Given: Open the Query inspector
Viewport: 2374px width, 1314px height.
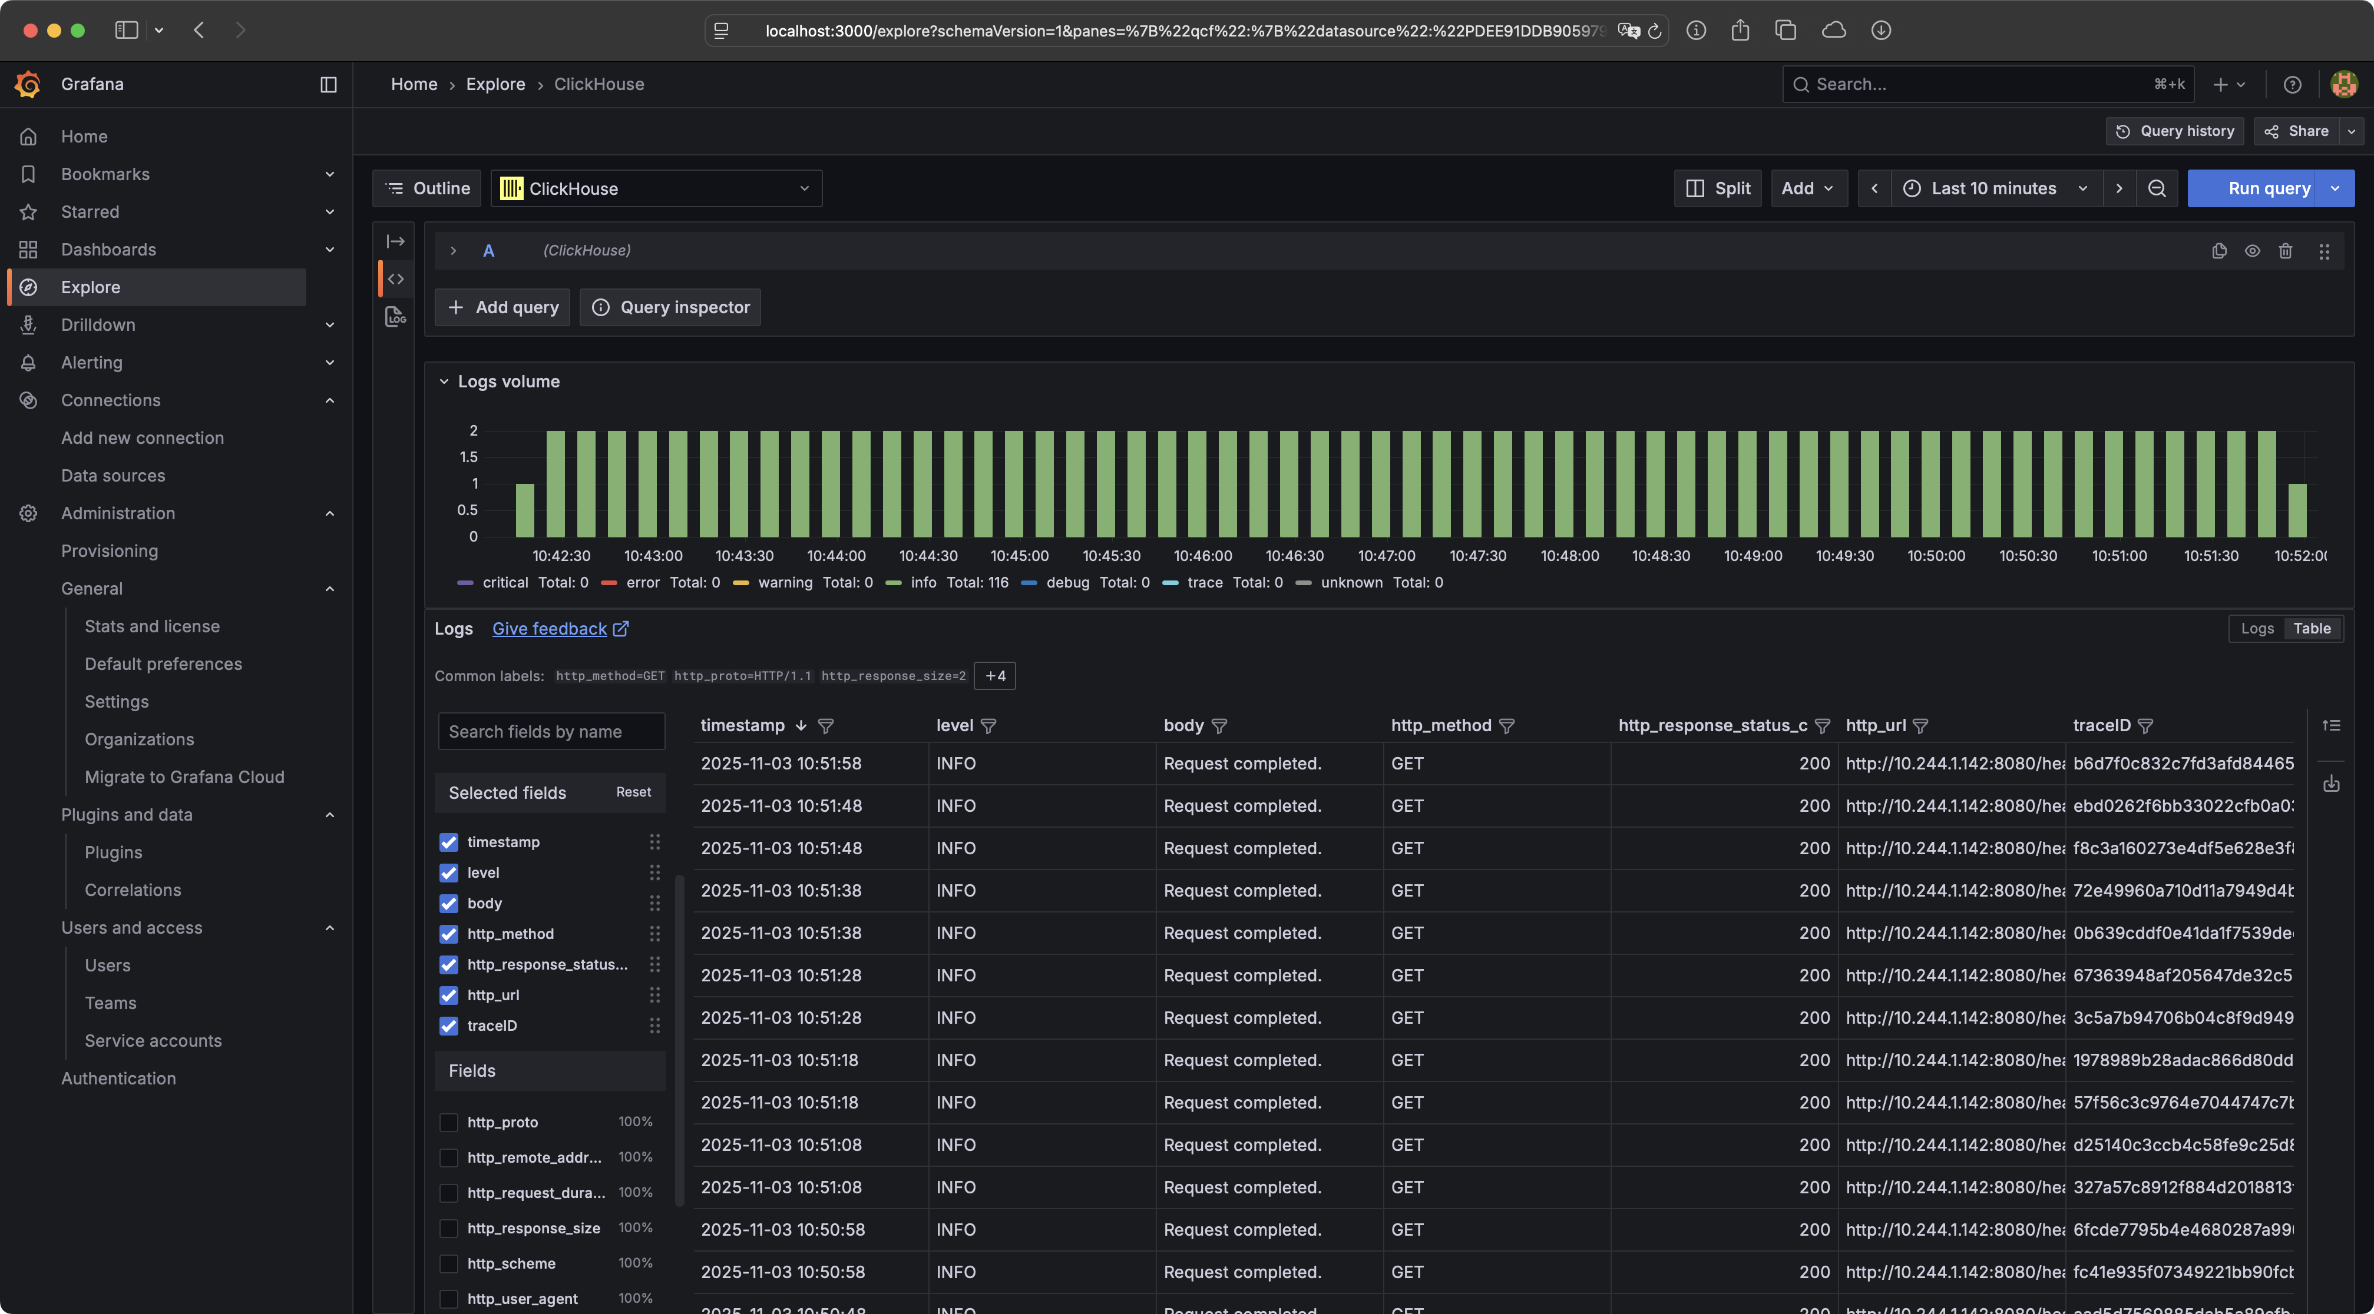Looking at the screenshot, I should 670,307.
